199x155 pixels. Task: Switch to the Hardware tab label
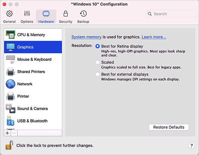click(x=46, y=21)
